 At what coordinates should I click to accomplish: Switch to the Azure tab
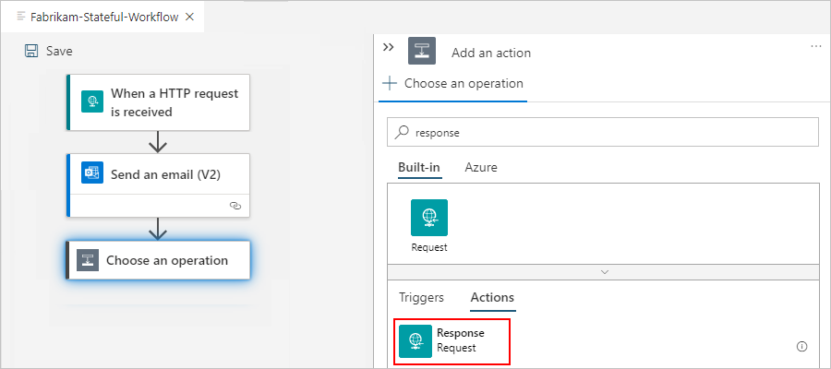tap(481, 168)
